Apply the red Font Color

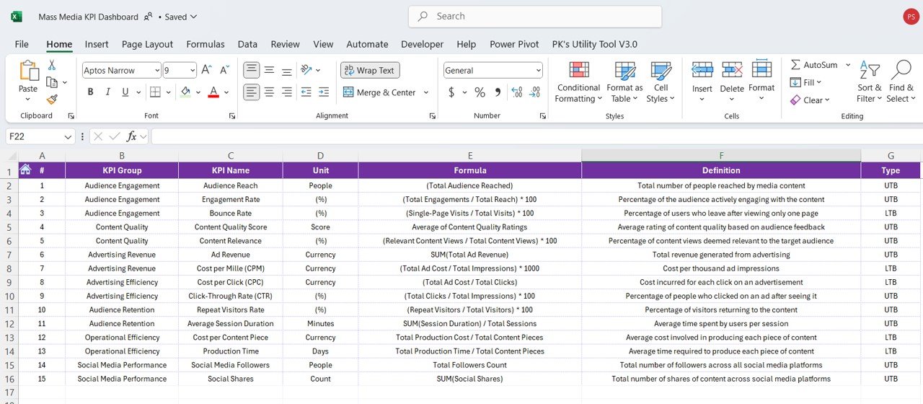[x=213, y=92]
